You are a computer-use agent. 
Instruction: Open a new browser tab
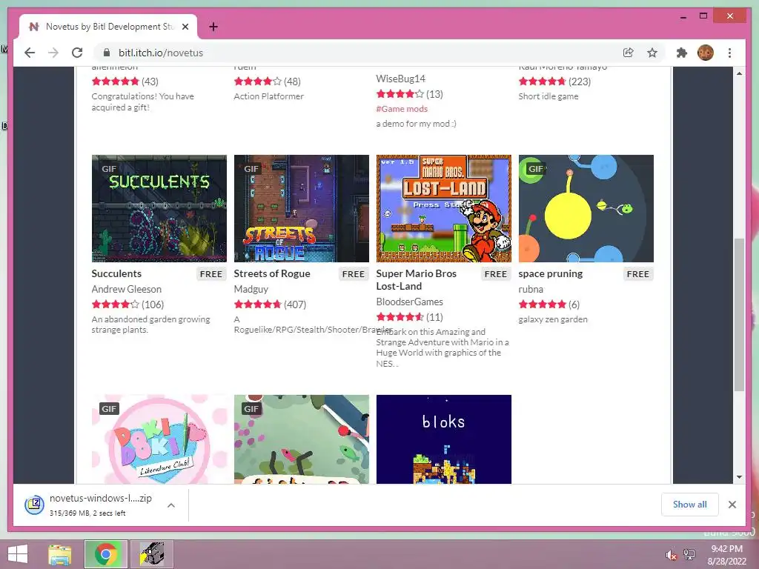[213, 27]
